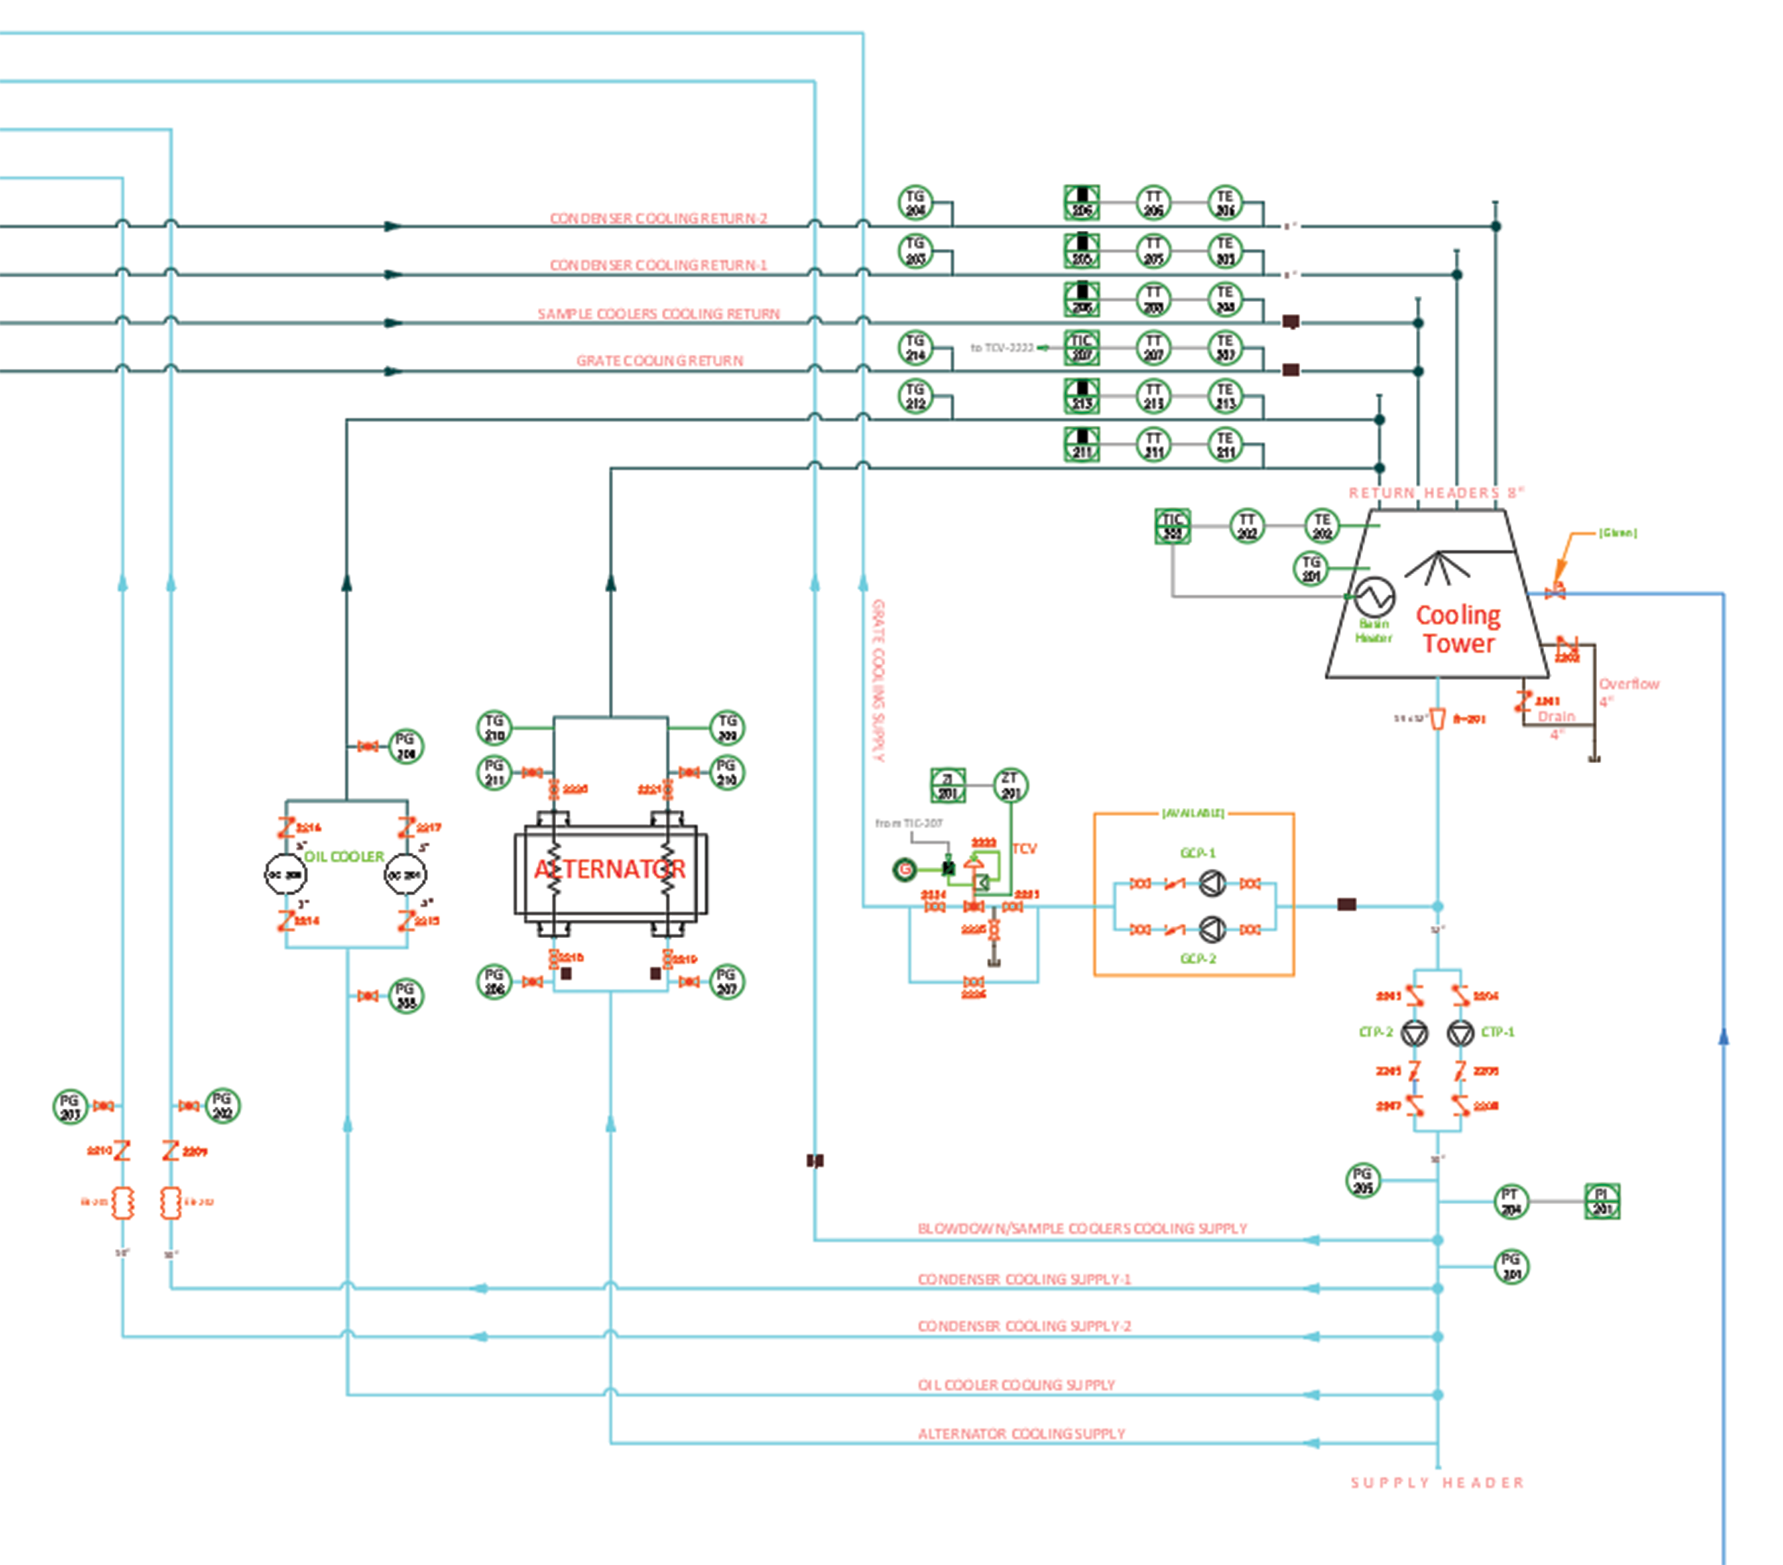1783x1565 pixels.
Task: Click the GCP-2 pump symbol
Action: coord(1211,929)
